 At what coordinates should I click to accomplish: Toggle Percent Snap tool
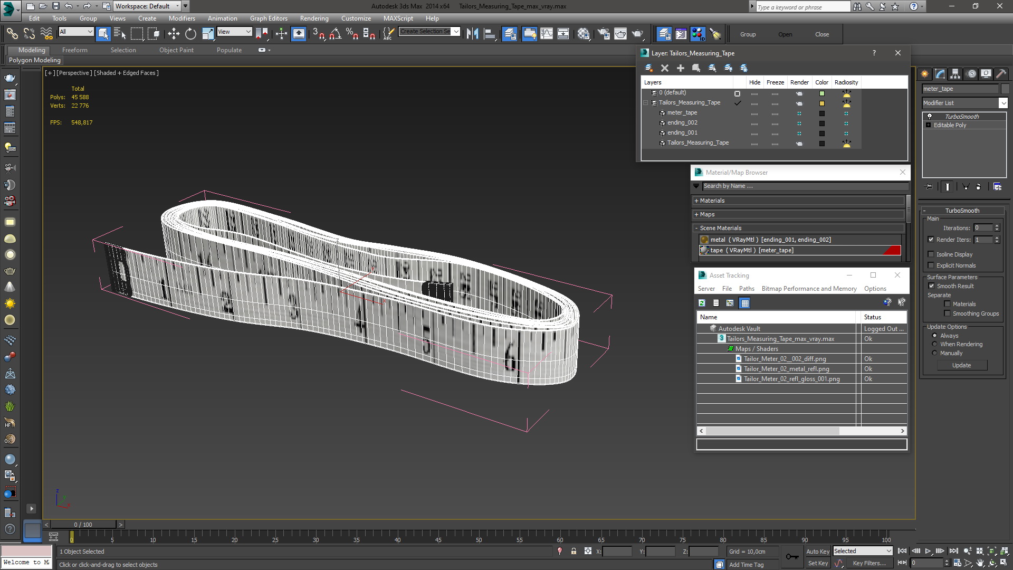coord(352,34)
